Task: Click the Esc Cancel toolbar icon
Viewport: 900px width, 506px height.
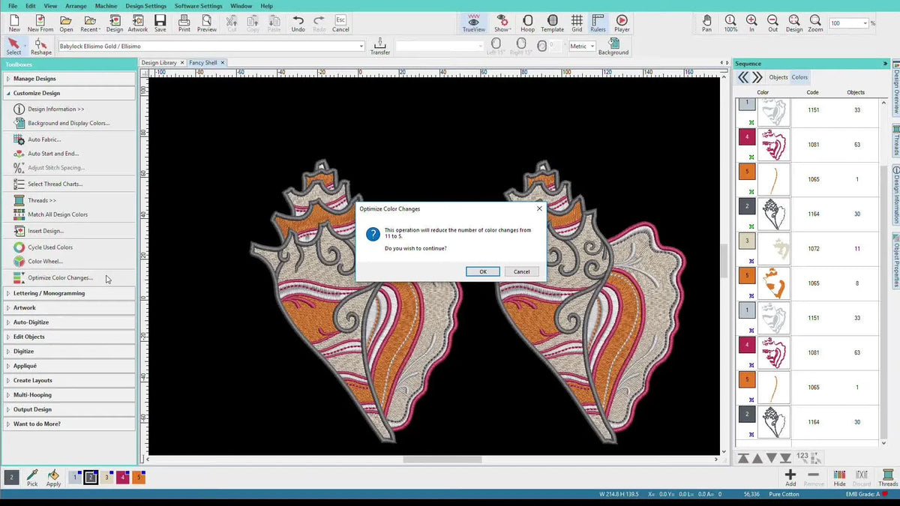Action: [340, 23]
